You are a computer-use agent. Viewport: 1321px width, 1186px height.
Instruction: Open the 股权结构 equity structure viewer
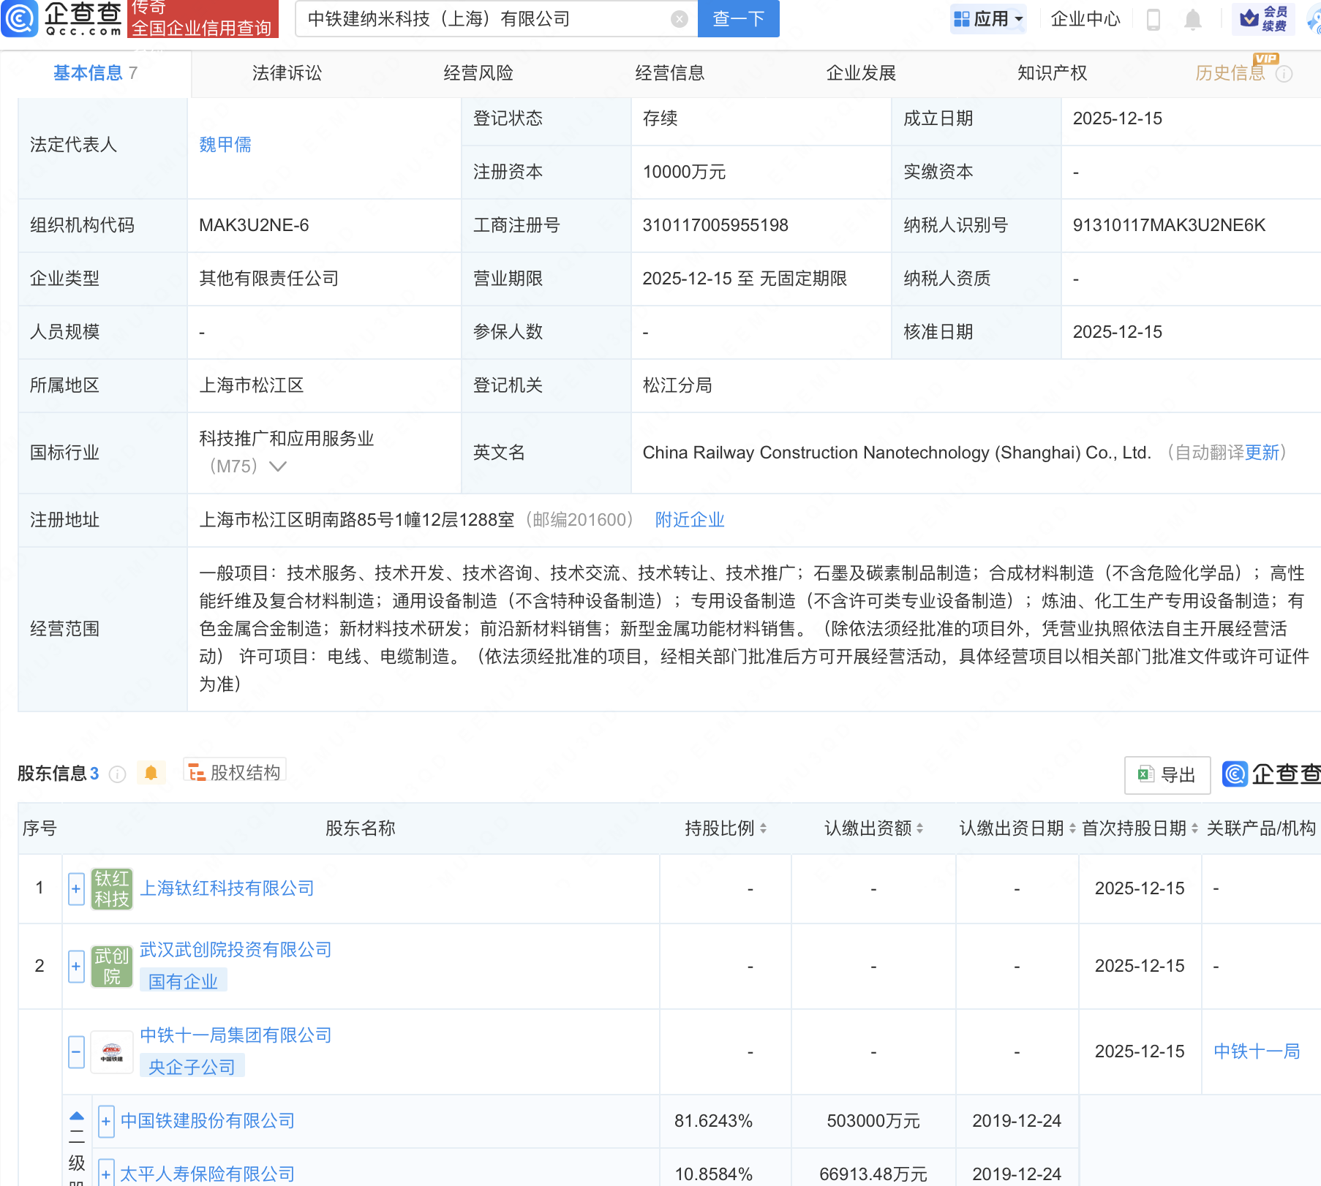point(234,772)
